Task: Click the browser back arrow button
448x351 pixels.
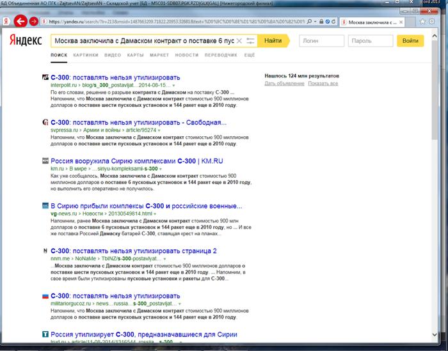Action: click(x=20, y=21)
